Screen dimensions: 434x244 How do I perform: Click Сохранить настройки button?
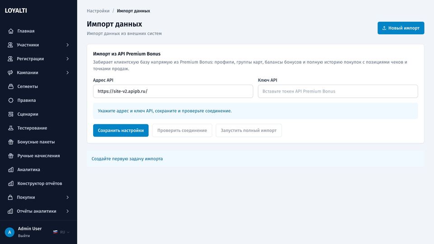click(121, 130)
